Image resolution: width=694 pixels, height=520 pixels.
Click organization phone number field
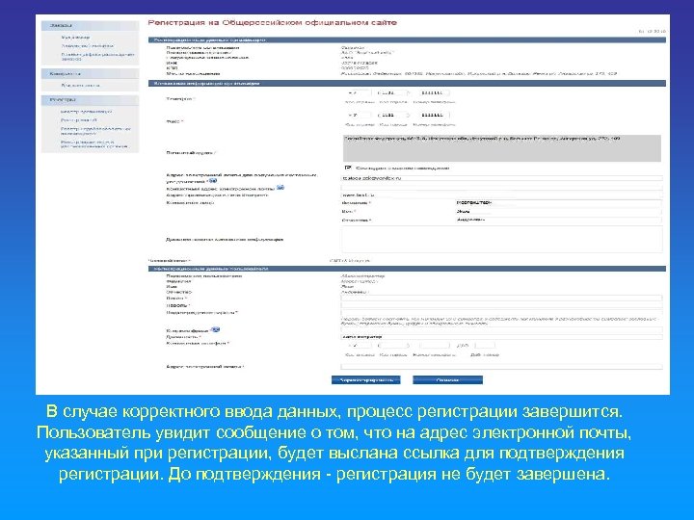point(434,92)
